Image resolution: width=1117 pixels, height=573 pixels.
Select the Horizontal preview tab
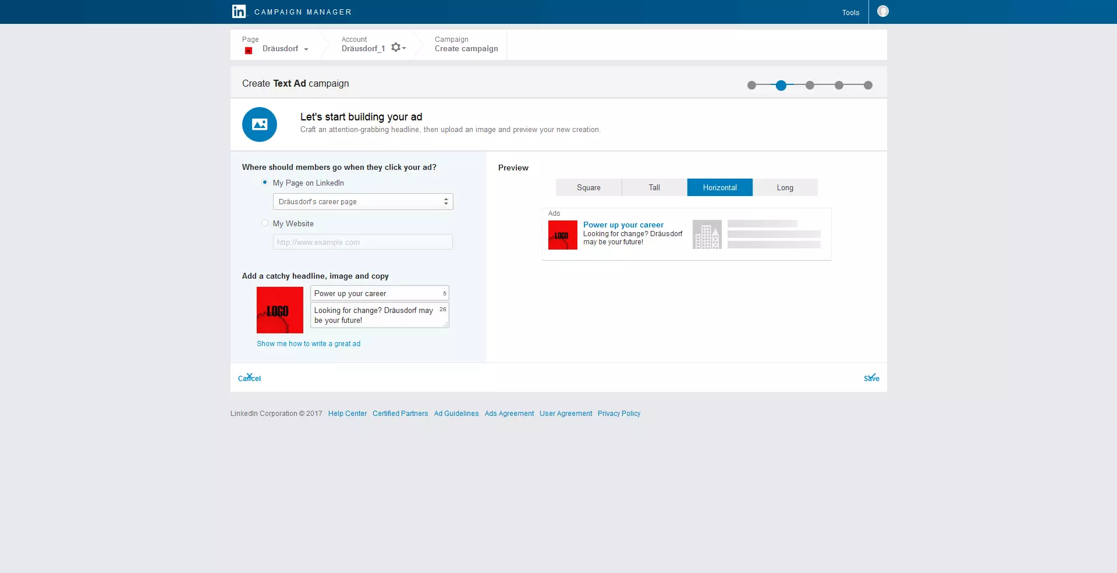click(x=719, y=187)
